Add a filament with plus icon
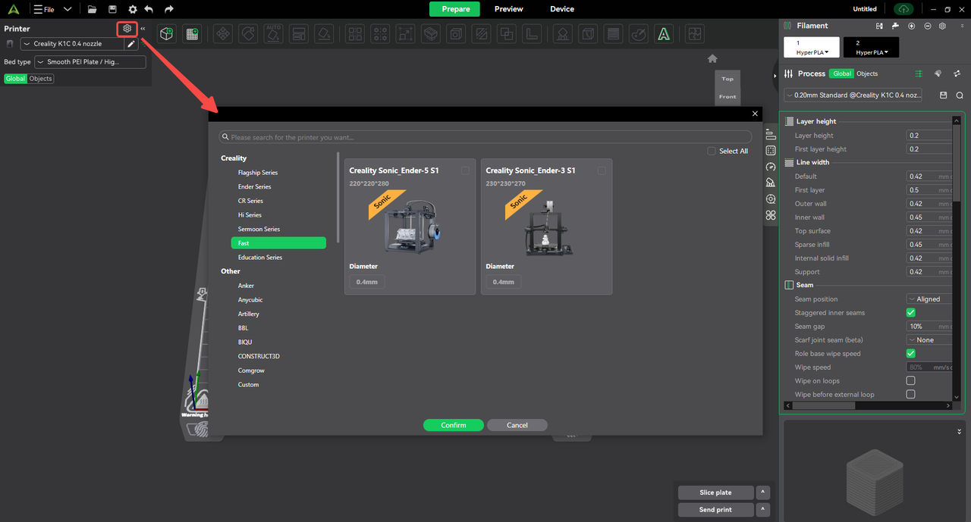The height and width of the screenshot is (522, 971). point(911,26)
